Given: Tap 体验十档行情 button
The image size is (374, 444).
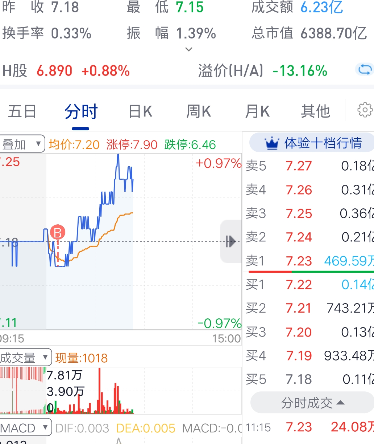Looking at the screenshot, I should tap(312, 143).
